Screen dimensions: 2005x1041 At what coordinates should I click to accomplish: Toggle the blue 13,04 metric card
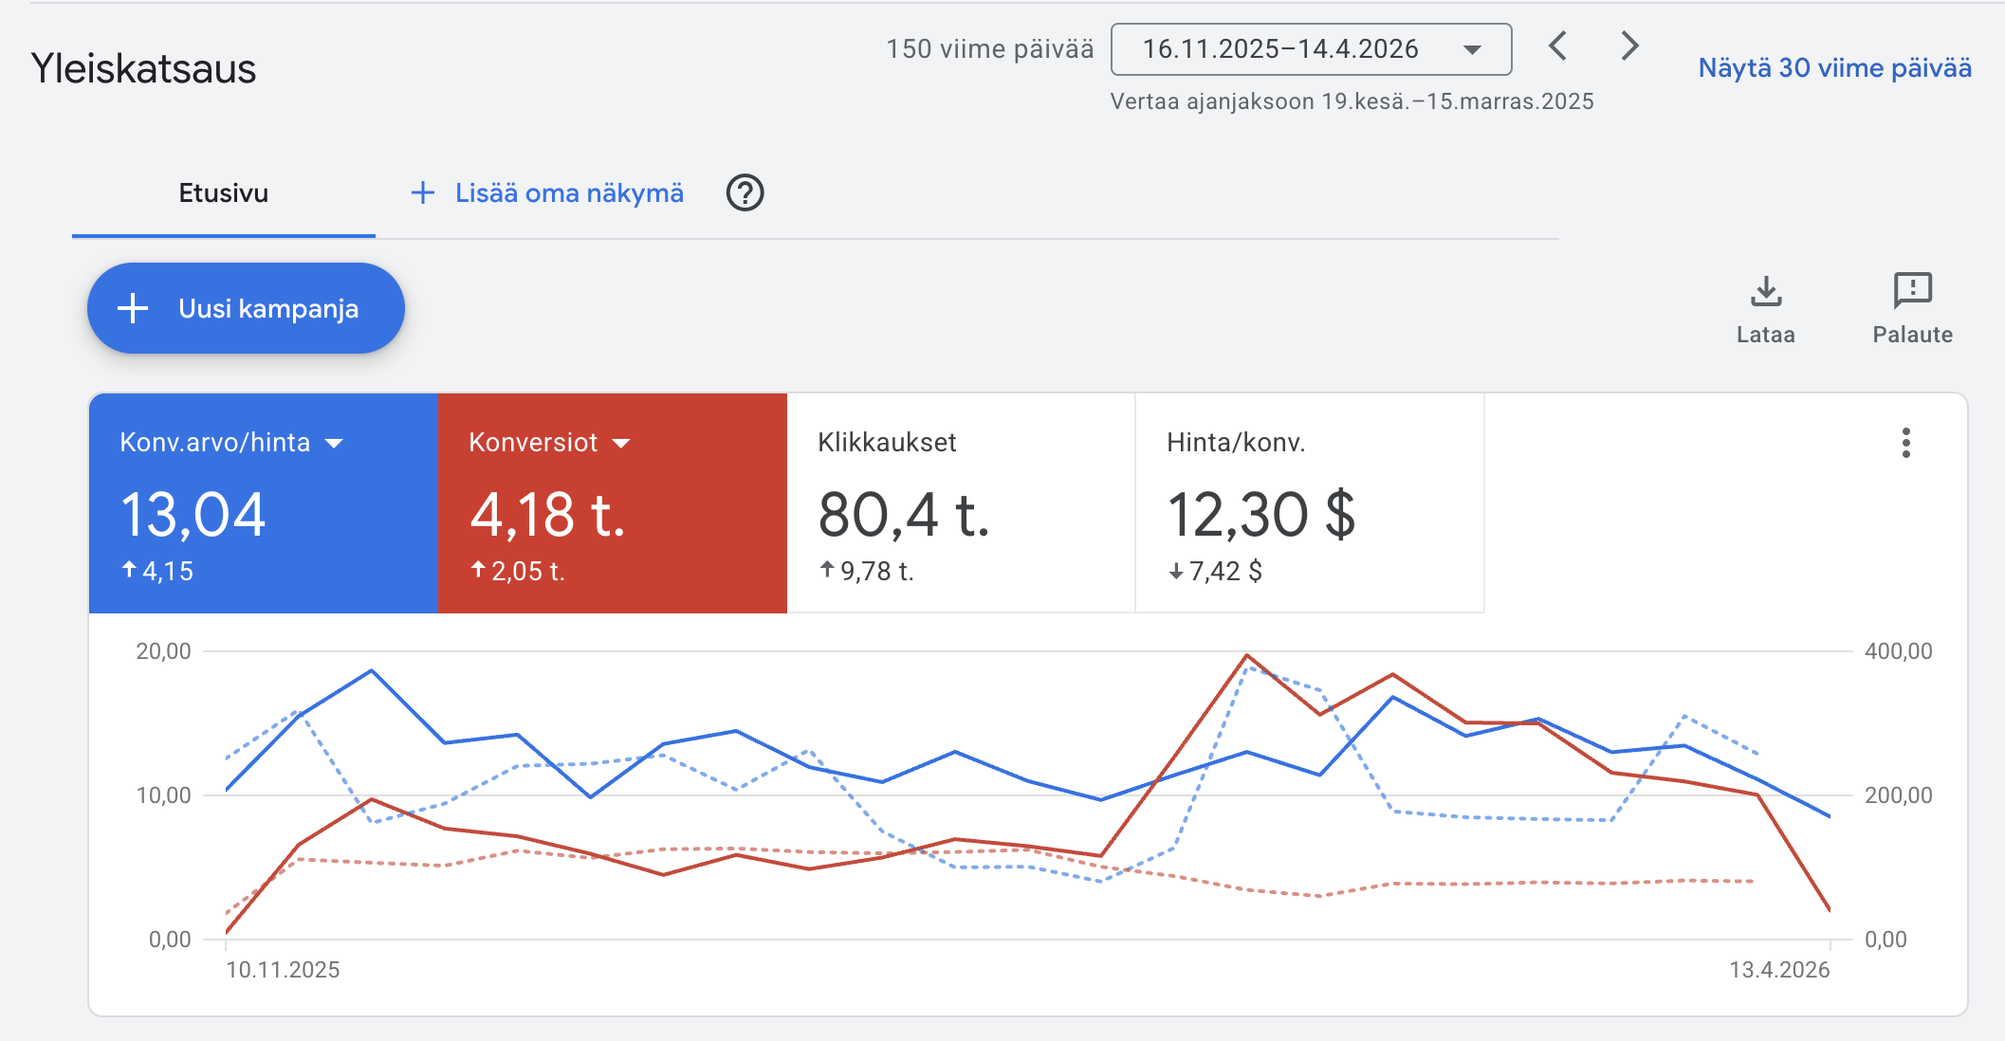tap(263, 503)
